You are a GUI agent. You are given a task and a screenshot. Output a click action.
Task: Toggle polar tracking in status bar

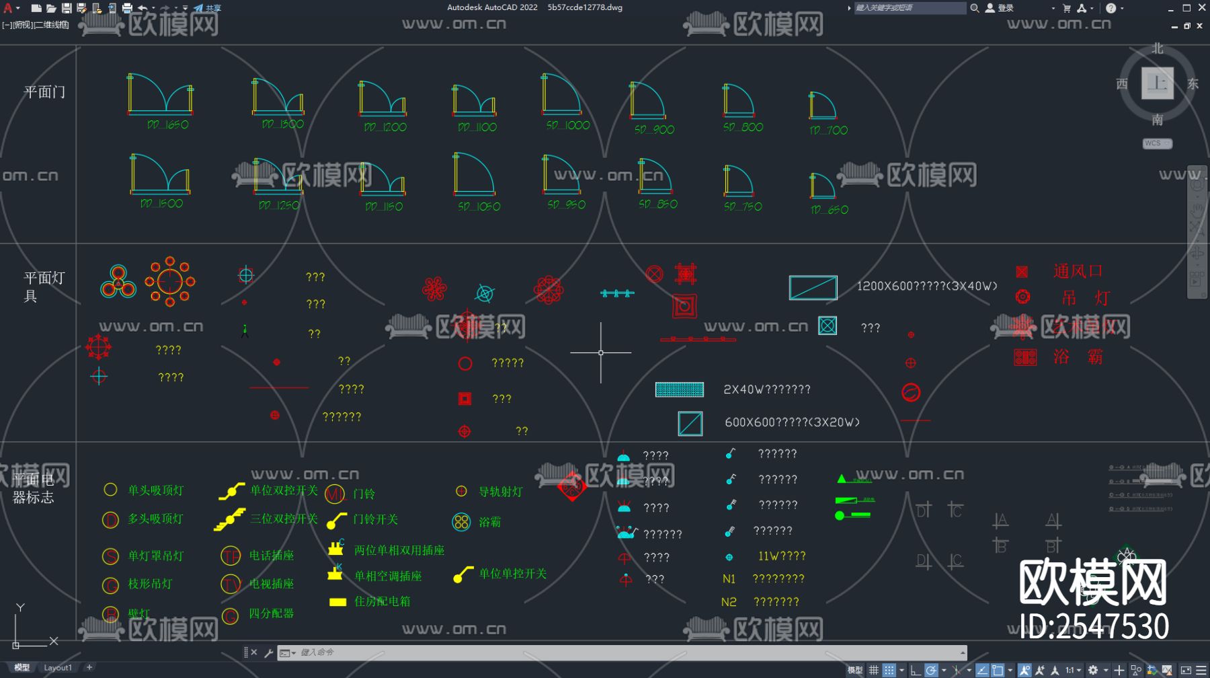click(x=931, y=670)
